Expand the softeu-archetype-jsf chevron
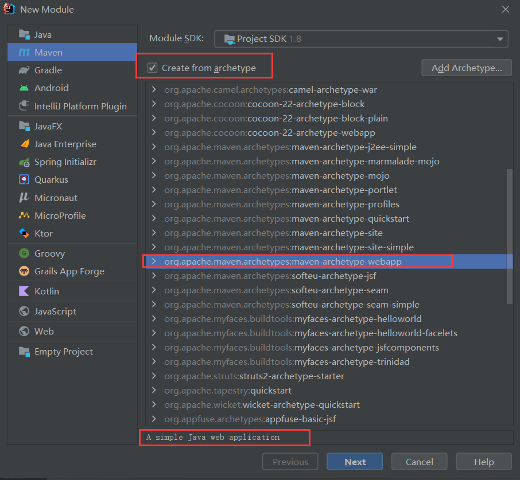The width and height of the screenshot is (520, 480). pos(154,276)
